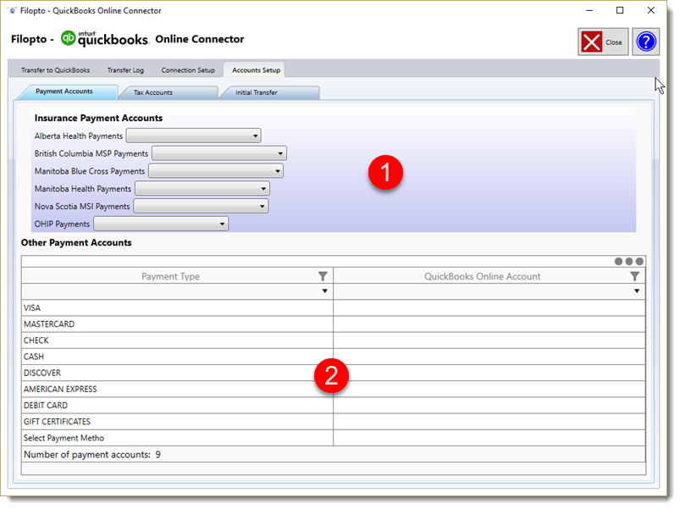The height and width of the screenshot is (509, 680).
Task: Open the Alberta Health Payments dropdown
Action: pyautogui.click(x=195, y=137)
